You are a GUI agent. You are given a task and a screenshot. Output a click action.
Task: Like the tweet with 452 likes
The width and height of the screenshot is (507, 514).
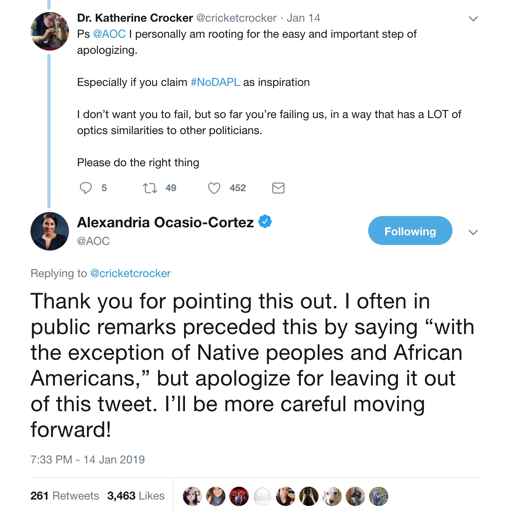click(x=214, y=188)
